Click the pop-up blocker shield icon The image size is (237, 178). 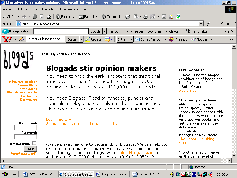(x=107, y=39)
